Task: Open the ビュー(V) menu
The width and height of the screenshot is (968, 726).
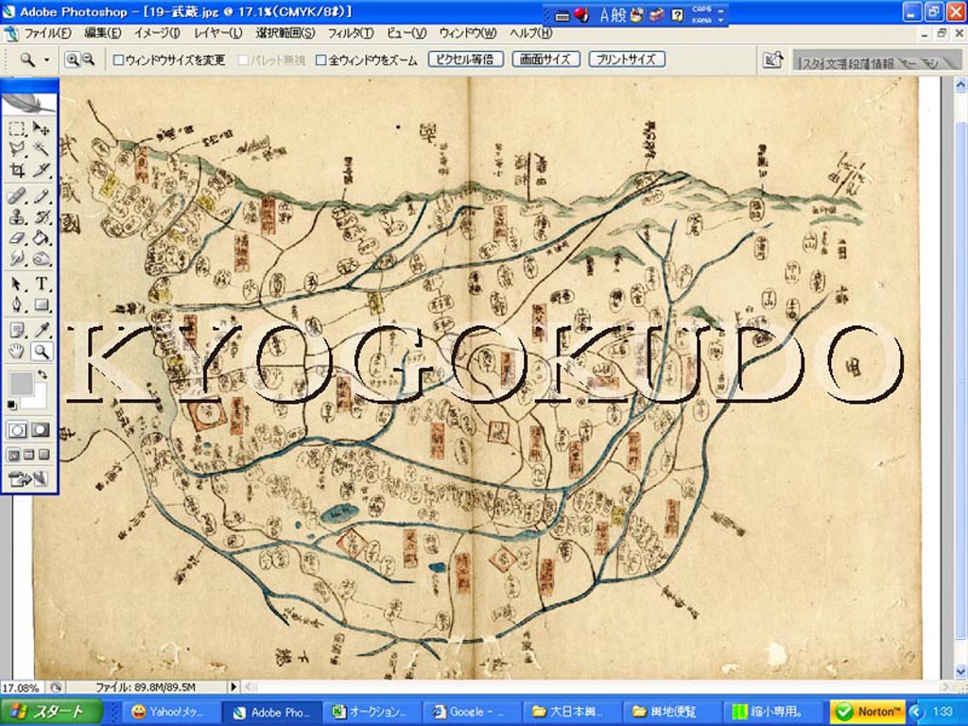Action: point(406,33)
